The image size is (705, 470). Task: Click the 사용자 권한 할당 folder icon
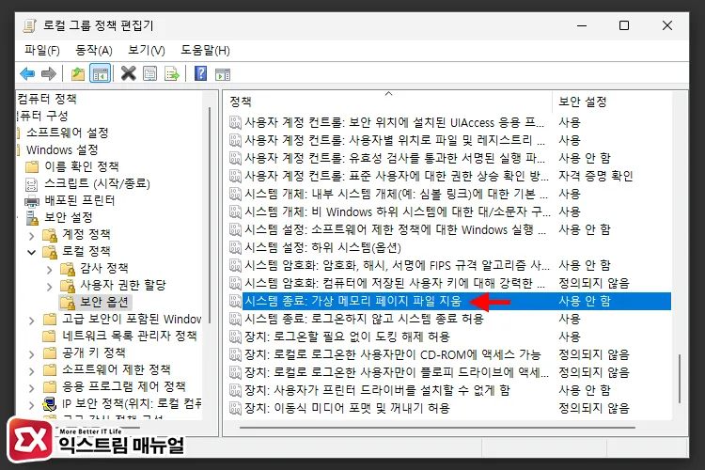[x=68, y=286]
